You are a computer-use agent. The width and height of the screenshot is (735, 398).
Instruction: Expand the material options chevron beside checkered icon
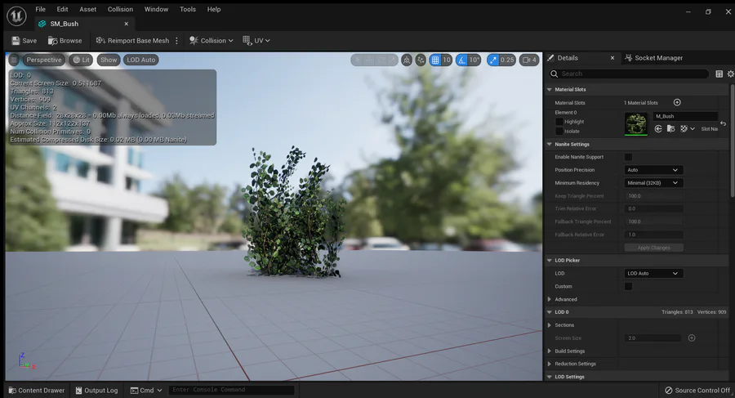pos(693,129)
